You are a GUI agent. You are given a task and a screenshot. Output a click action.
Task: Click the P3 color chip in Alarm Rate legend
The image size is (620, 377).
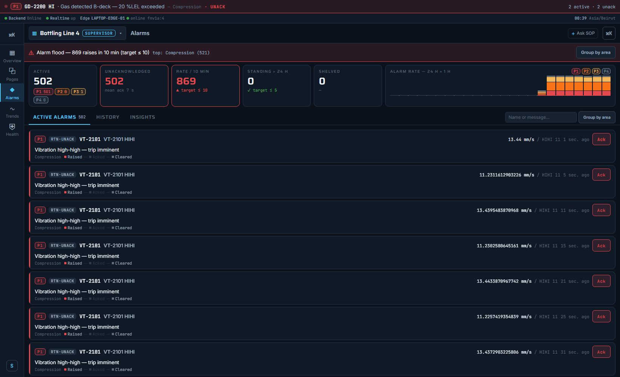point(596,71)
